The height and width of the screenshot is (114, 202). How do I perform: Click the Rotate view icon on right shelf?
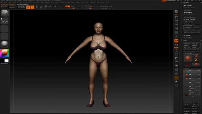pyautogui.click(x=176, y=66)
